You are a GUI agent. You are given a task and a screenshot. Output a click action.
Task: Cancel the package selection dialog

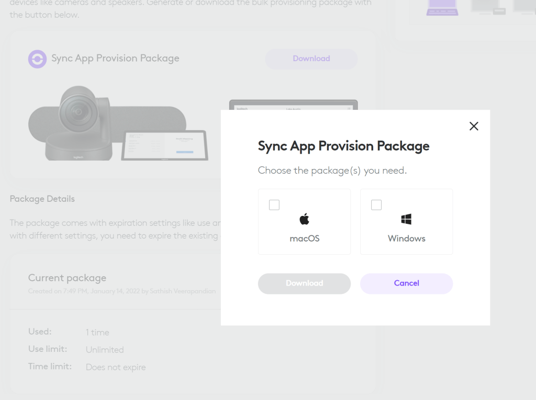406,283
